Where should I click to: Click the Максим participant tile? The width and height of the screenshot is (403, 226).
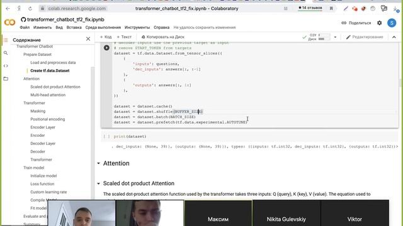pyautogui.click(x=219, y=213)
